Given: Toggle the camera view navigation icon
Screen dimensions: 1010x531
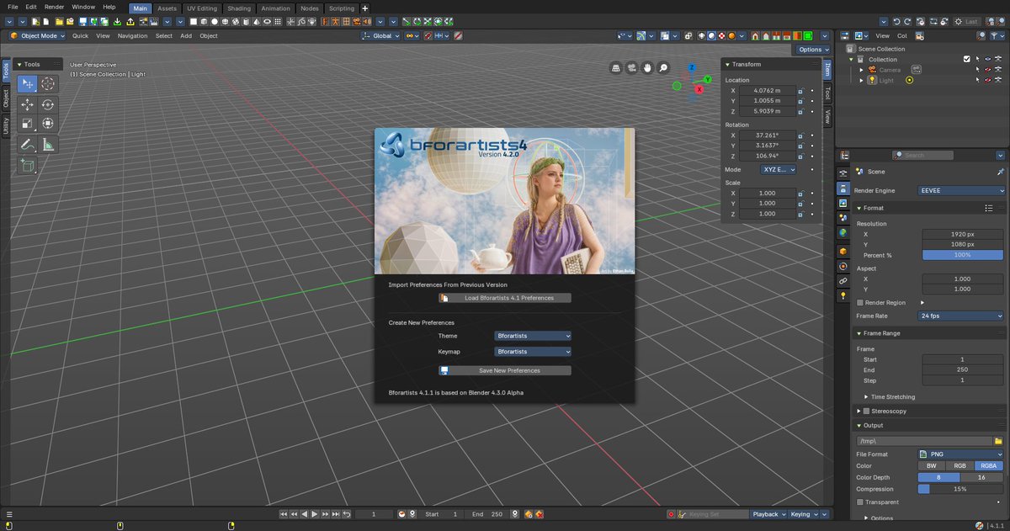Looking at the screenshot, I should pyautogui.click(x=631, y=67).
